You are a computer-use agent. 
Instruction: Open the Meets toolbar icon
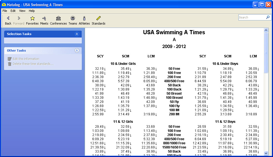(44, 18)
